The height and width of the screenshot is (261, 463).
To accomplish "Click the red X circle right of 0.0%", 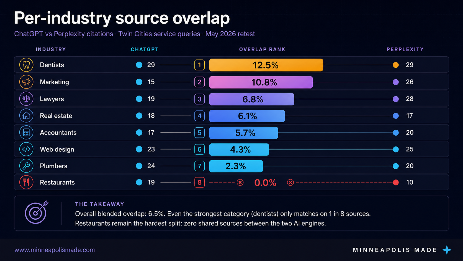I will tap(290, 183).
